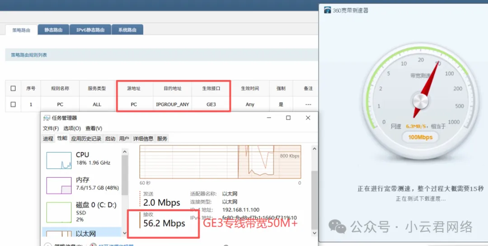Screen dimensions: 488x246
Task: Click the 360 speed tester logo icon
Action: [327, 10]
